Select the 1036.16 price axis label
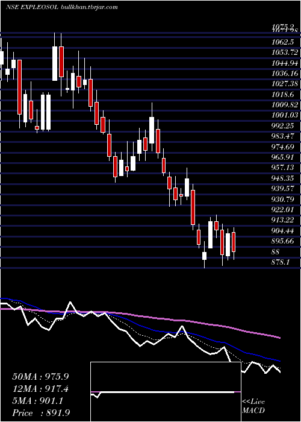 (x=285, y=73)
